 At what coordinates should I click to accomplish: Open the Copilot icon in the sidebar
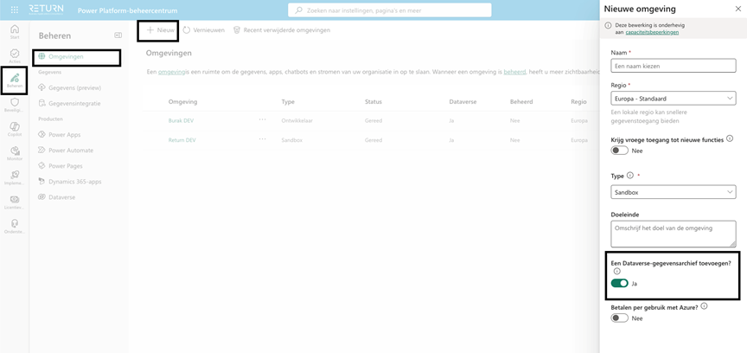pyautogui.click(x=14, y=129)
